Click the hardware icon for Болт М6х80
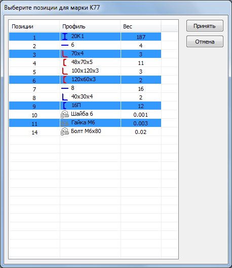232x268 pixels. coord(65,131)
